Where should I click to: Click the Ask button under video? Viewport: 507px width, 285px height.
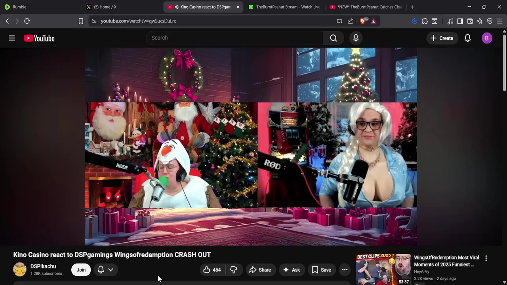pyautogui.click(x=292, y=270)
